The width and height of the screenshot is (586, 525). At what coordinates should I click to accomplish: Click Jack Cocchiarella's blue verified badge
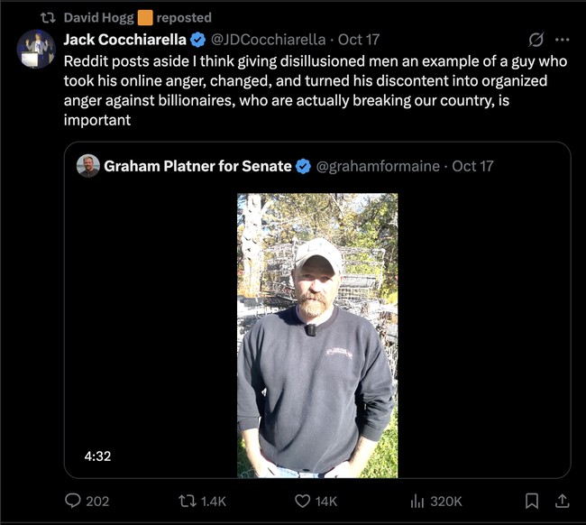pos(197,40)
